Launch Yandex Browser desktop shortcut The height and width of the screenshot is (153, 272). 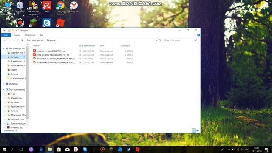74,7
